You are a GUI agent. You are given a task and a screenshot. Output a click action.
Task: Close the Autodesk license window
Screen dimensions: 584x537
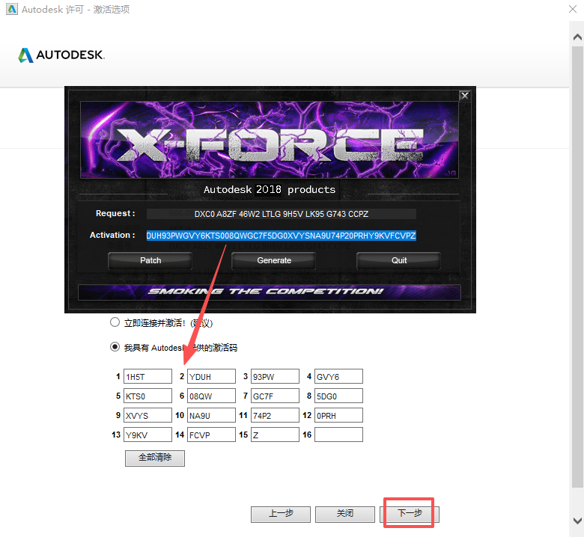[x=573, y=9]
